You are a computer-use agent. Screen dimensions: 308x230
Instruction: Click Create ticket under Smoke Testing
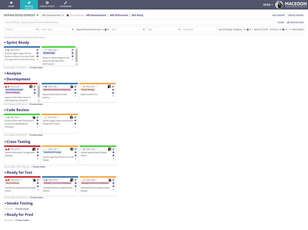(x=22, y=209)
